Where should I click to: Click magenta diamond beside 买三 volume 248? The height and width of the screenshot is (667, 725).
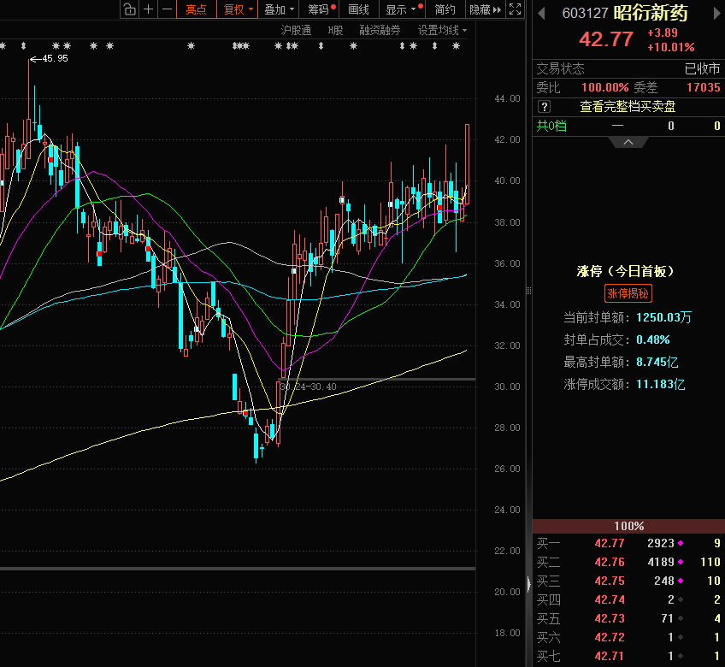point(681,581)
